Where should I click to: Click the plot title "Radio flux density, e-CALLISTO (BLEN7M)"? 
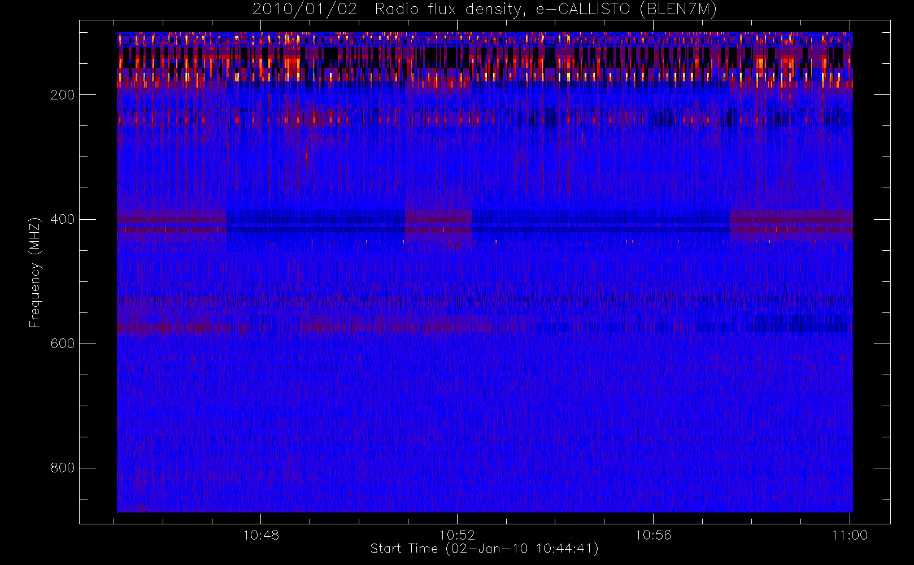[x=546, y=10]
